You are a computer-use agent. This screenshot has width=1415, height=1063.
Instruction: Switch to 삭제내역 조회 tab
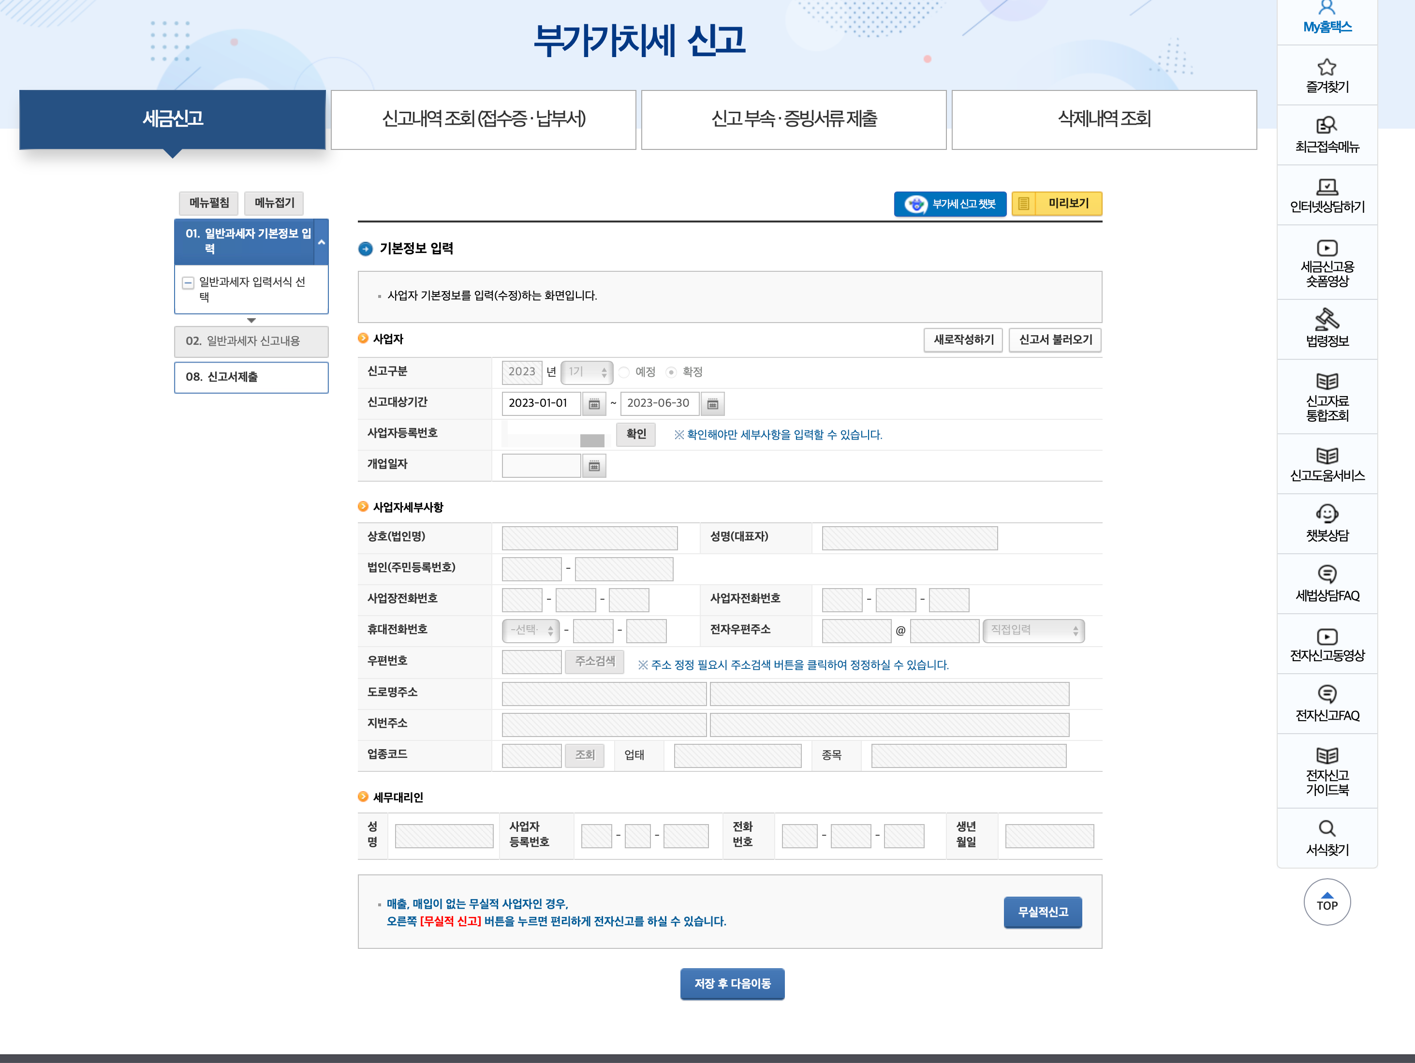coord(1104,119)
